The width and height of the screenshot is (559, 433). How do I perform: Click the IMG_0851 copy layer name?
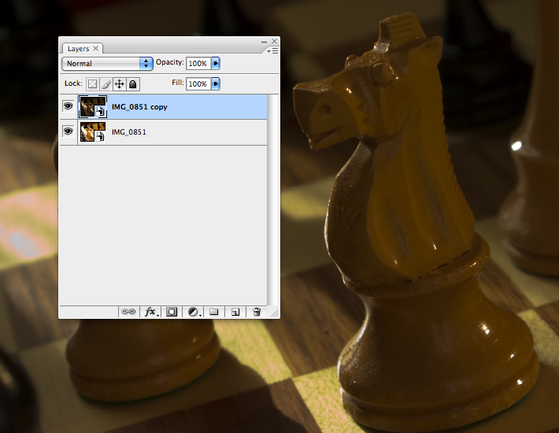pyautogui.click(x=139, y=107)
